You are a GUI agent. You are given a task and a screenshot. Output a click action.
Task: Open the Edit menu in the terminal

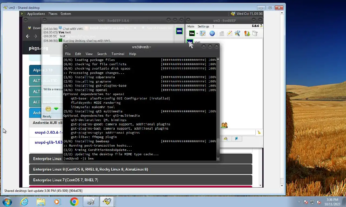pos(78,54)
